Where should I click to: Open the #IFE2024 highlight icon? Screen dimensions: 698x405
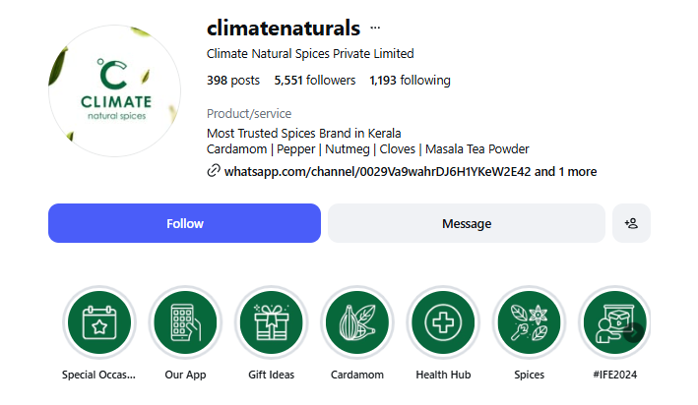point(614,323)
